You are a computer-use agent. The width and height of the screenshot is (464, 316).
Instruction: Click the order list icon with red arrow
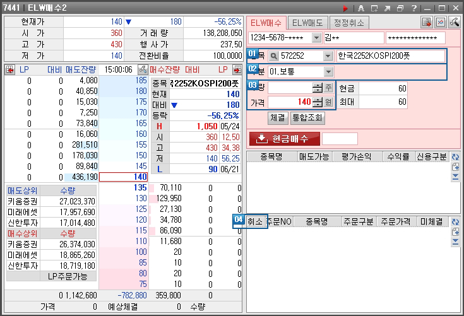pyautogui.click(x=426, y=22)
